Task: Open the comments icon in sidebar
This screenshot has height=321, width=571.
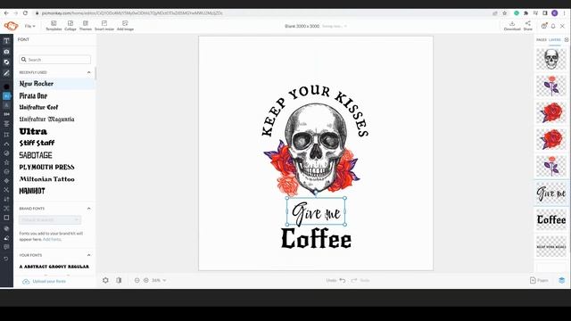Action: point(6,247)
